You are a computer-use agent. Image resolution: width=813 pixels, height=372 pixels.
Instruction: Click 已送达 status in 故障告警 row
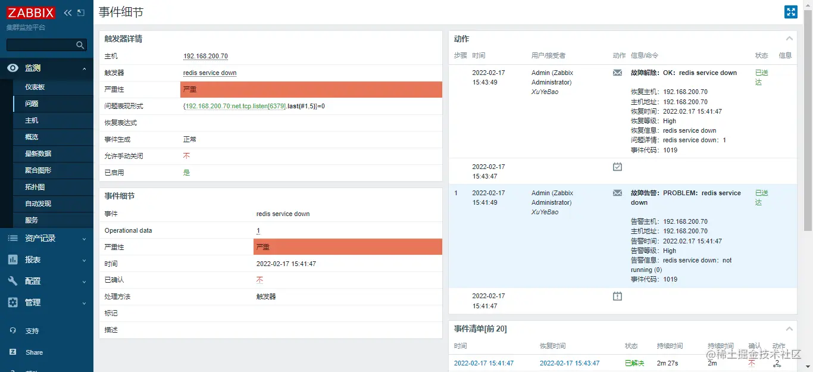pos(762,198)
